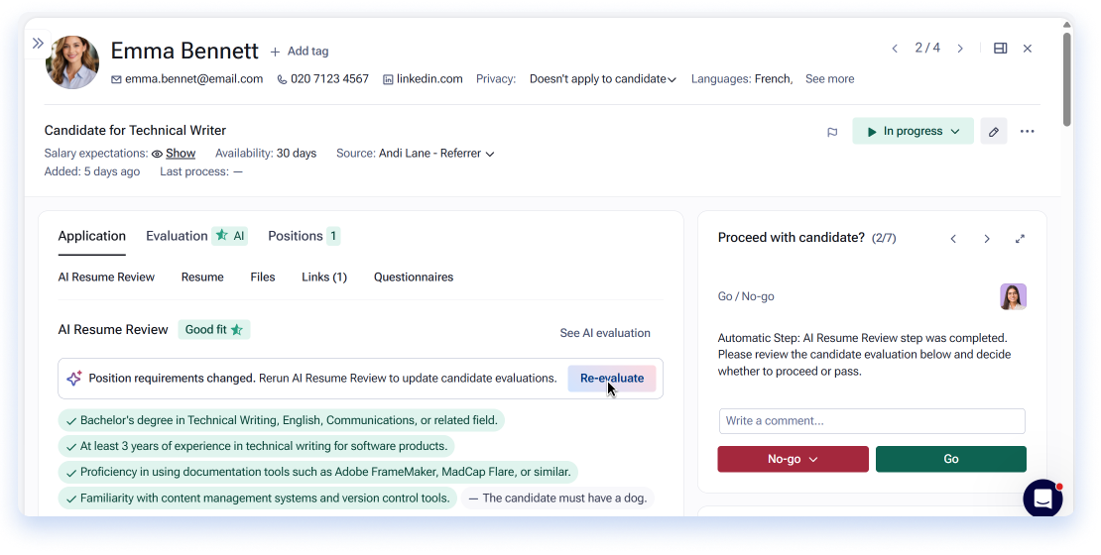Show salary expectations via eye icon

coord(174,154)
